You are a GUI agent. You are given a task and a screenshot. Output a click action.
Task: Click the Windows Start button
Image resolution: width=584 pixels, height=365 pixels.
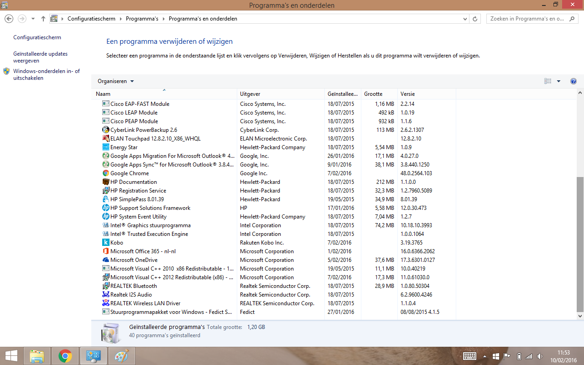pos(11,356)
